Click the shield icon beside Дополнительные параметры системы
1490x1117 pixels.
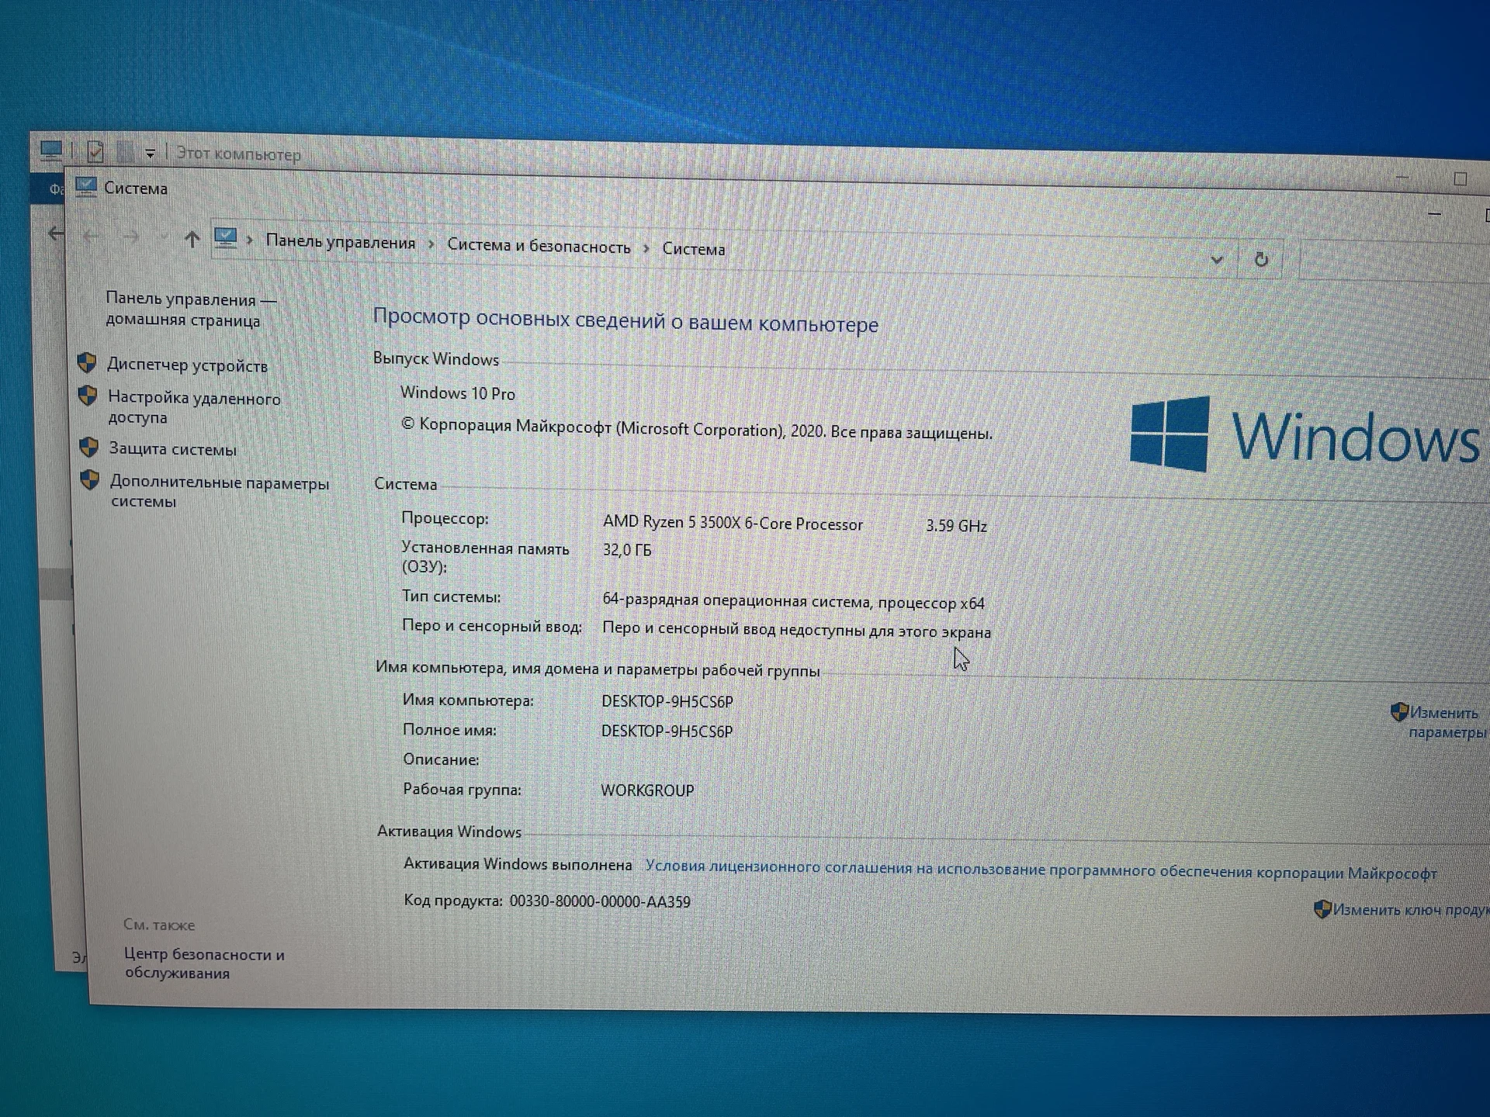pyautogui.click(x=90, y=480)
